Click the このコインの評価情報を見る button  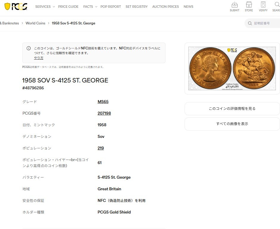point(232,109)
